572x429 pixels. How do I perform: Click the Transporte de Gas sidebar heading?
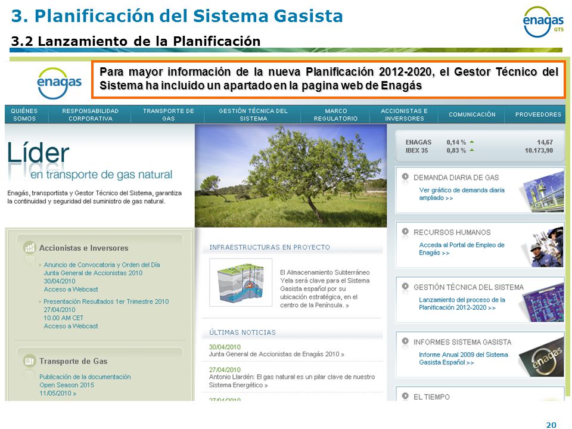pyautogui.click(x=73, y=361)
